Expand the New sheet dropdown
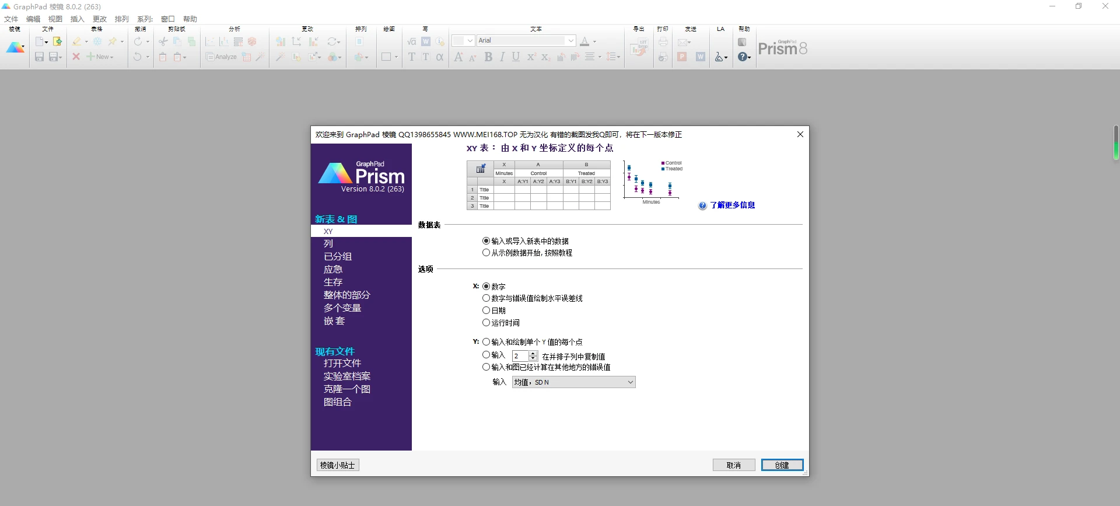The height and width of the screenshot is (506, 1120). click(x=111, y=57)
